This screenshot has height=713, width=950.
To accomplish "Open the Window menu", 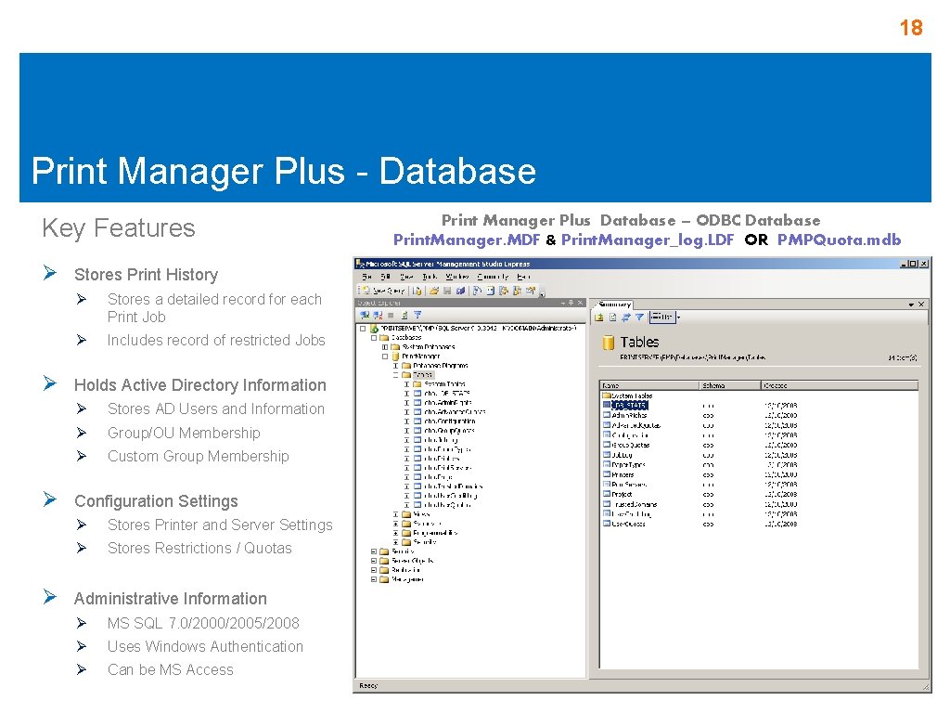I will (x=456, y=277).
